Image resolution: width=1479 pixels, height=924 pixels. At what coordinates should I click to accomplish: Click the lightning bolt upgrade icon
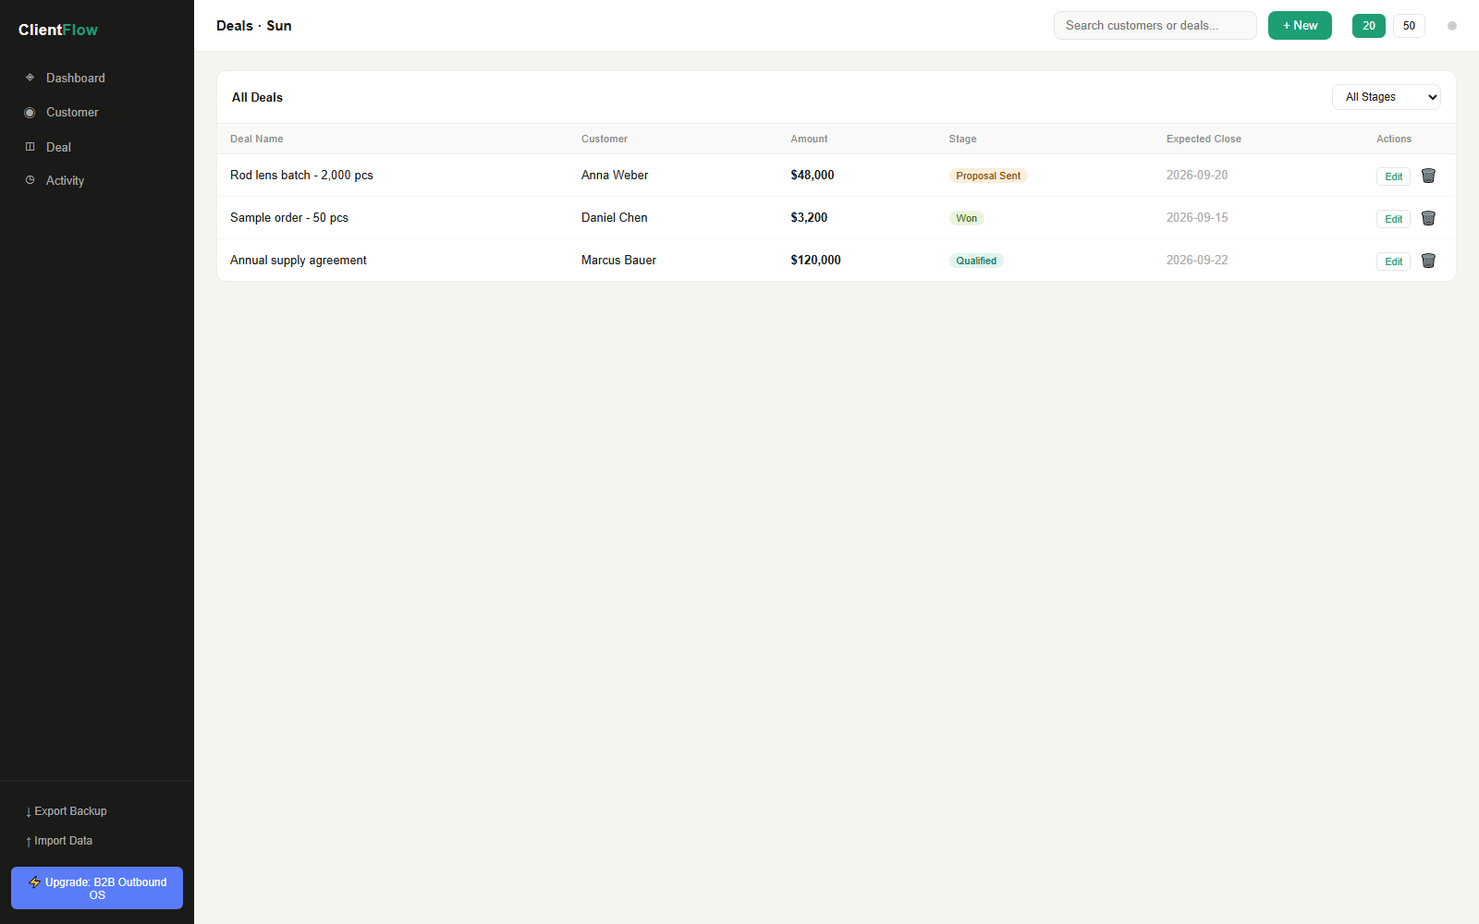34,882
